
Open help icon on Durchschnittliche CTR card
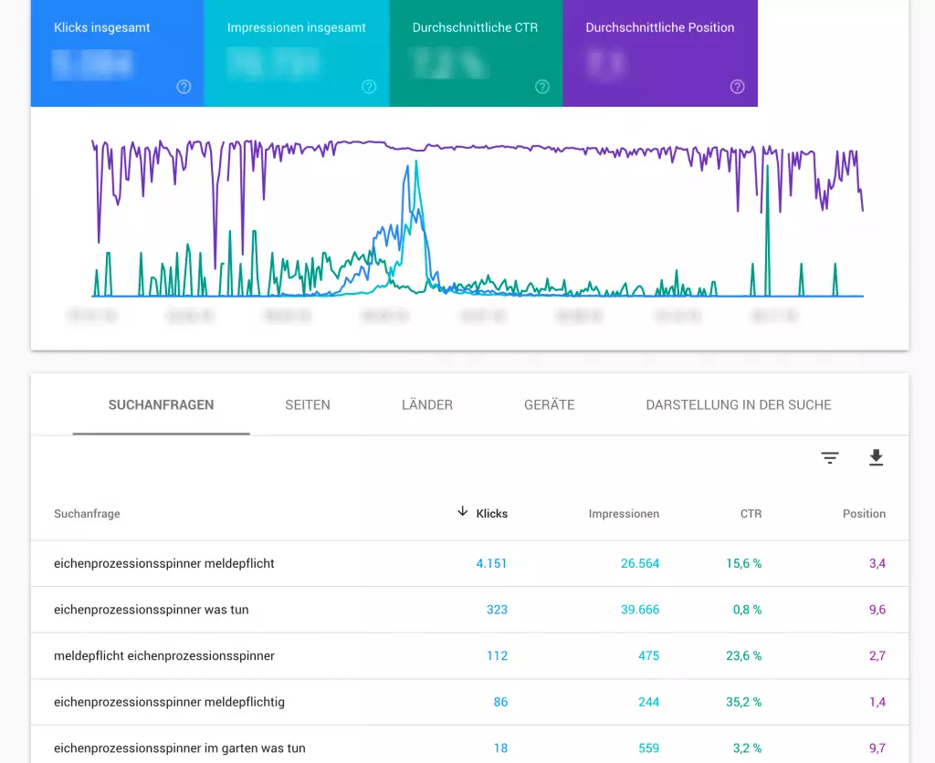click(542, 87)
